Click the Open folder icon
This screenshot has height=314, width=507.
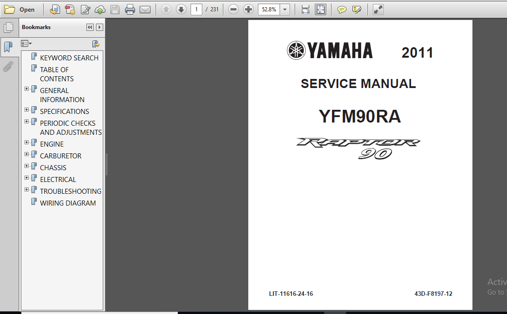10,10
